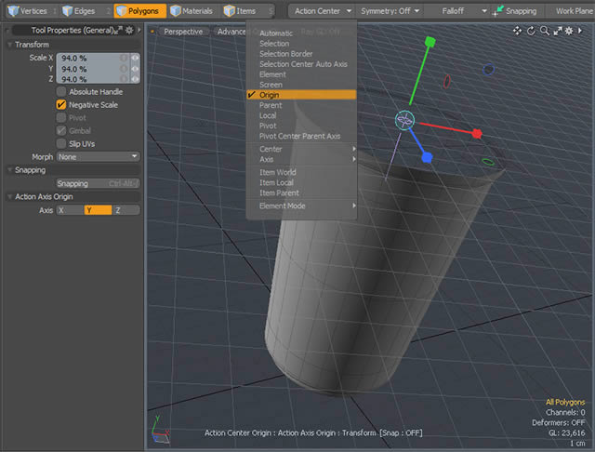Collapse the Transform section
The width and height of the screenshot is (595, 452).
click(x=10, y=45)
